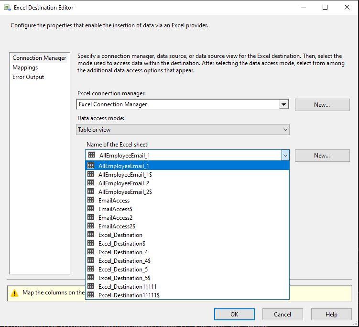
Task: Pick Excel_Destination11111 sheet
Action: 187,286
